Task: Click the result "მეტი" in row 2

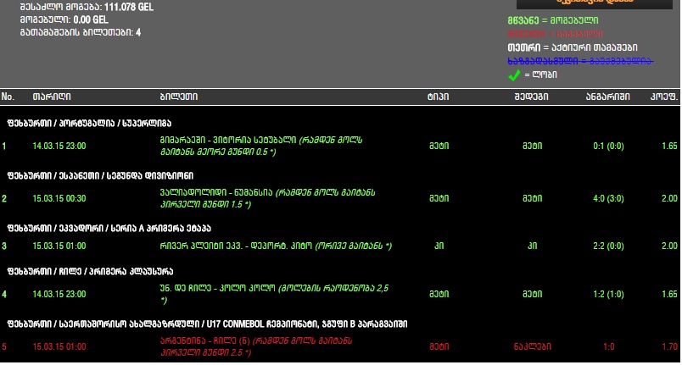Action: (x=533, y=198)
